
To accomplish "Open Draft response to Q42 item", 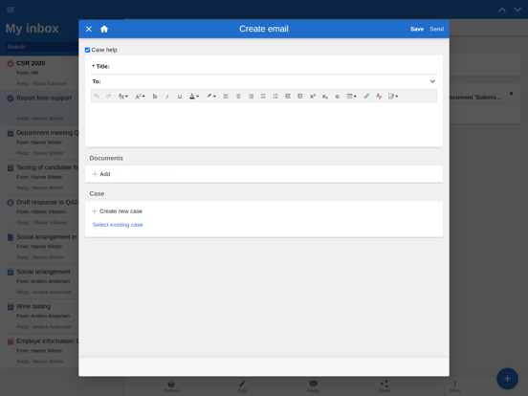I will pos(39,211).
